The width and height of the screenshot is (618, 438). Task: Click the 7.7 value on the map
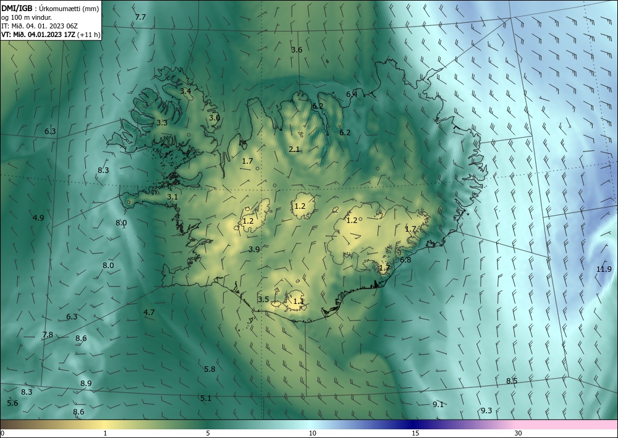(x=140, y=17)
